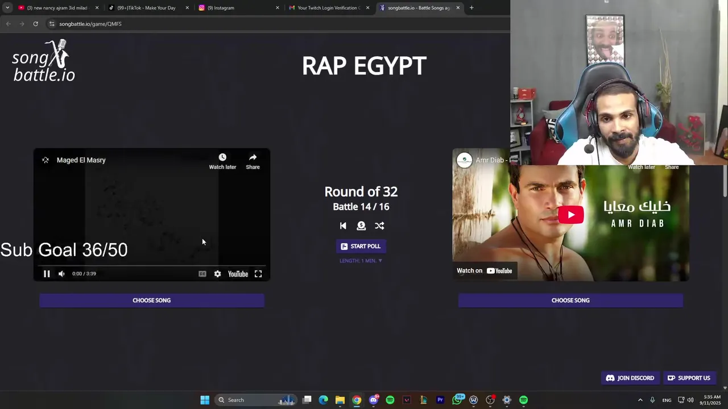Open poll length dropdown
The image size is (728, 409).
pos(361,261)
